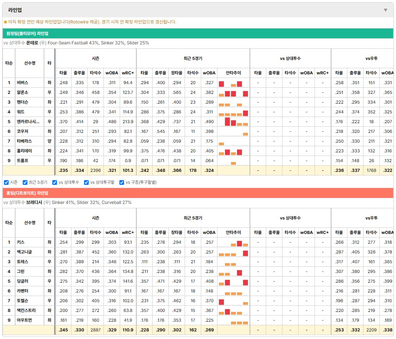
Task: Select player 맥고니글 in Detroit lineup
Action: (24, 252)
